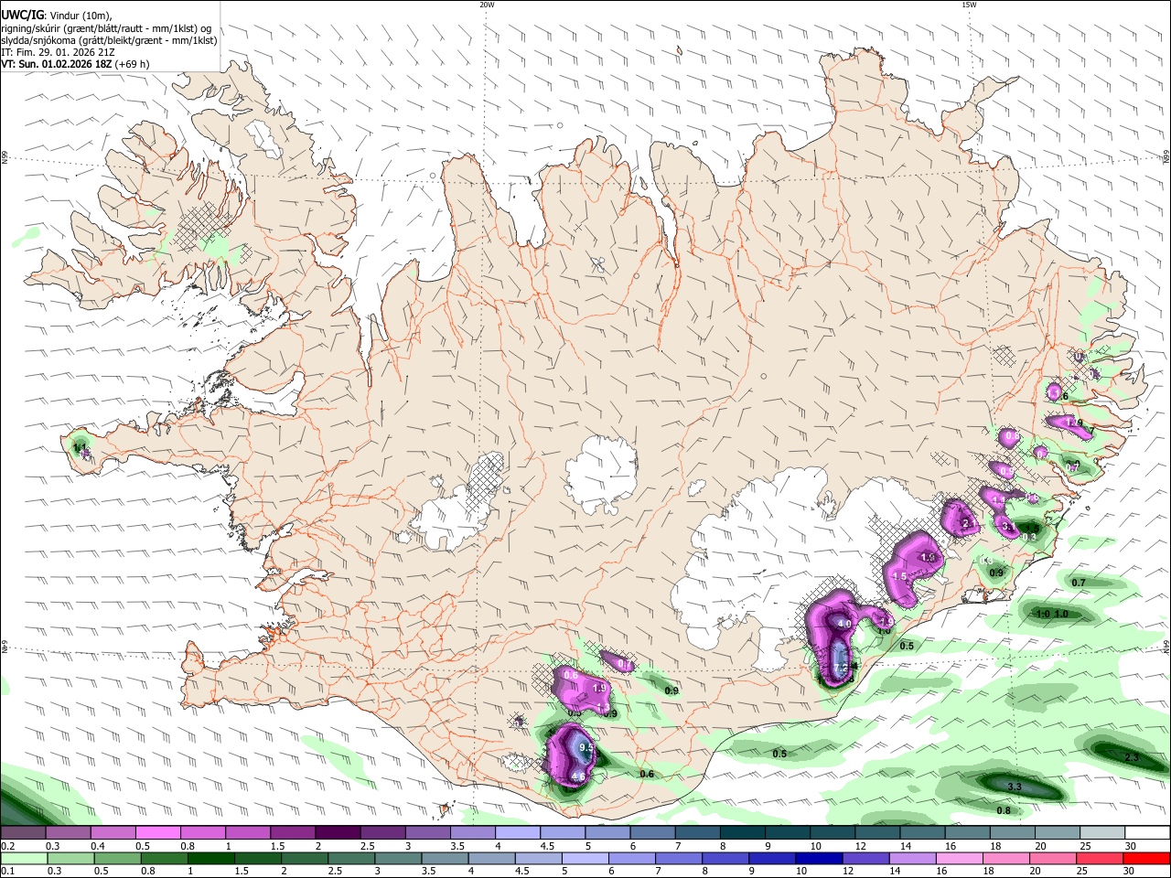Click the dull mauve 0.2 snow scale swatch
Viewport: 1171px width, 878px height.
[23, 833]
